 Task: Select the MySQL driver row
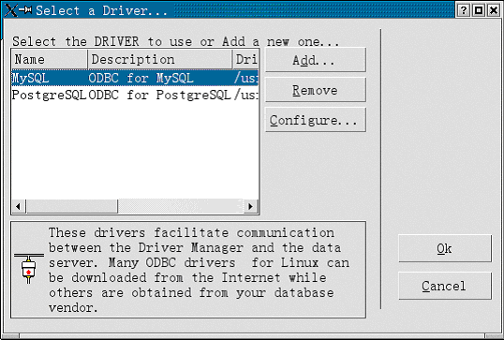(135, 78)
